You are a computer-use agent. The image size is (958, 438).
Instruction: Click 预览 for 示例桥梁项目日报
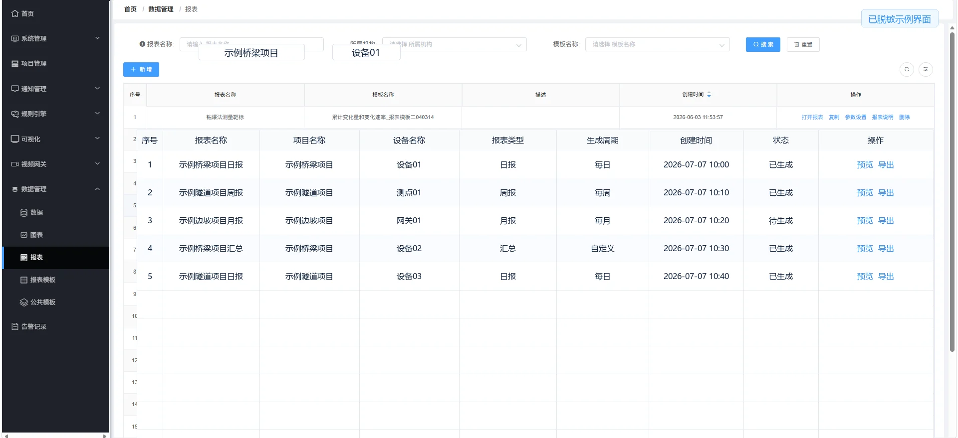pyautogui.click(x=865, y=164)
